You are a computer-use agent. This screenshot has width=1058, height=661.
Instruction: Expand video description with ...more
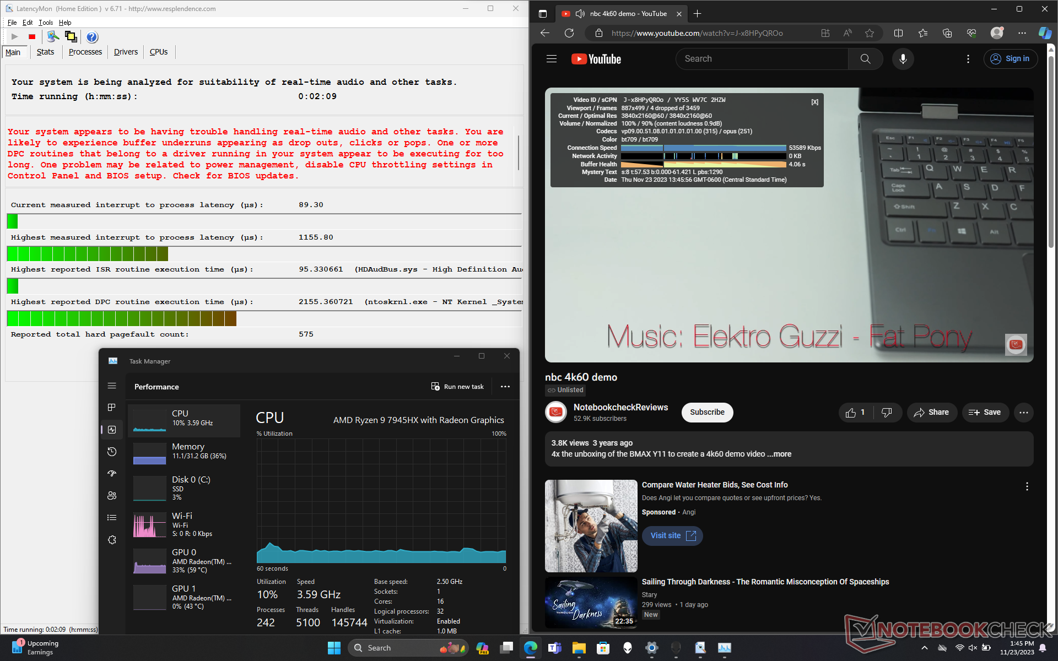pyautogui.click(x=779, y=454)
